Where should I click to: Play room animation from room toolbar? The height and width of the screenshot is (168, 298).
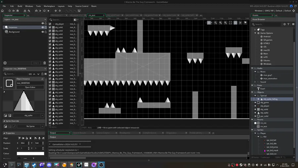point(240,23)
